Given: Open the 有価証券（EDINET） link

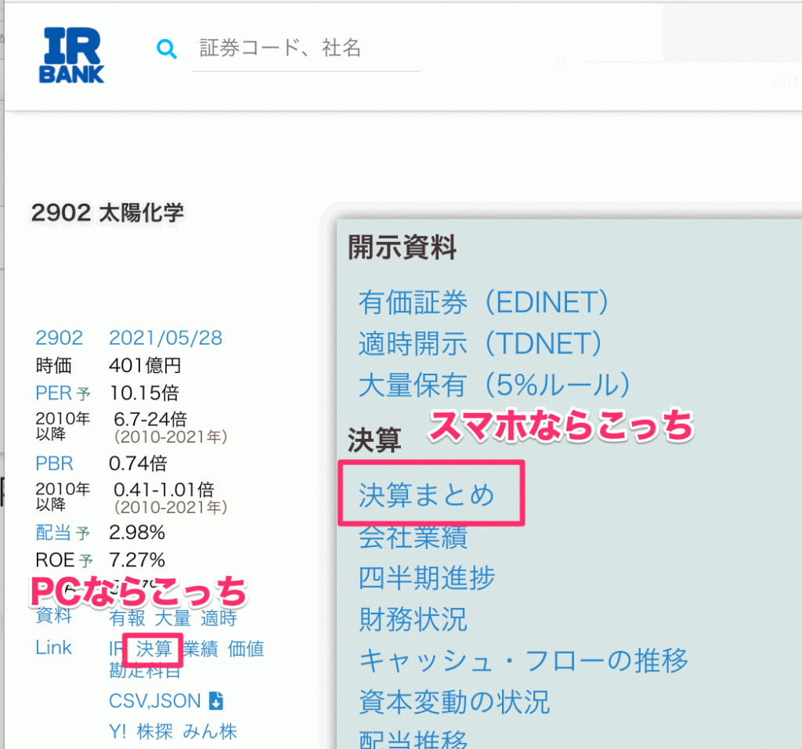Looking at the screenshot, I should 484,302.
